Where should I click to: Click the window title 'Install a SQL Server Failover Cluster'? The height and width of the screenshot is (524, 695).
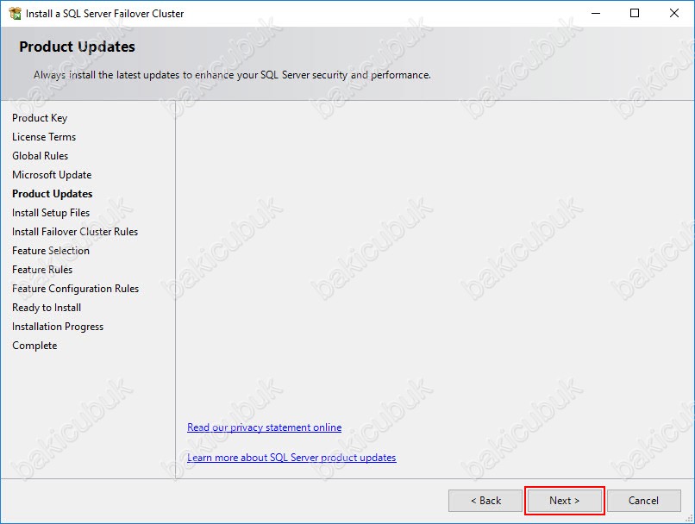pyautogui.click(x=104, y=14)
